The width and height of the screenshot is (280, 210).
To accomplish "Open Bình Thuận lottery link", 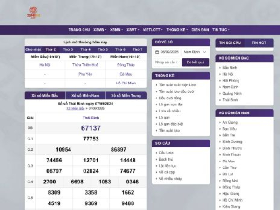I will pos(231,154).
